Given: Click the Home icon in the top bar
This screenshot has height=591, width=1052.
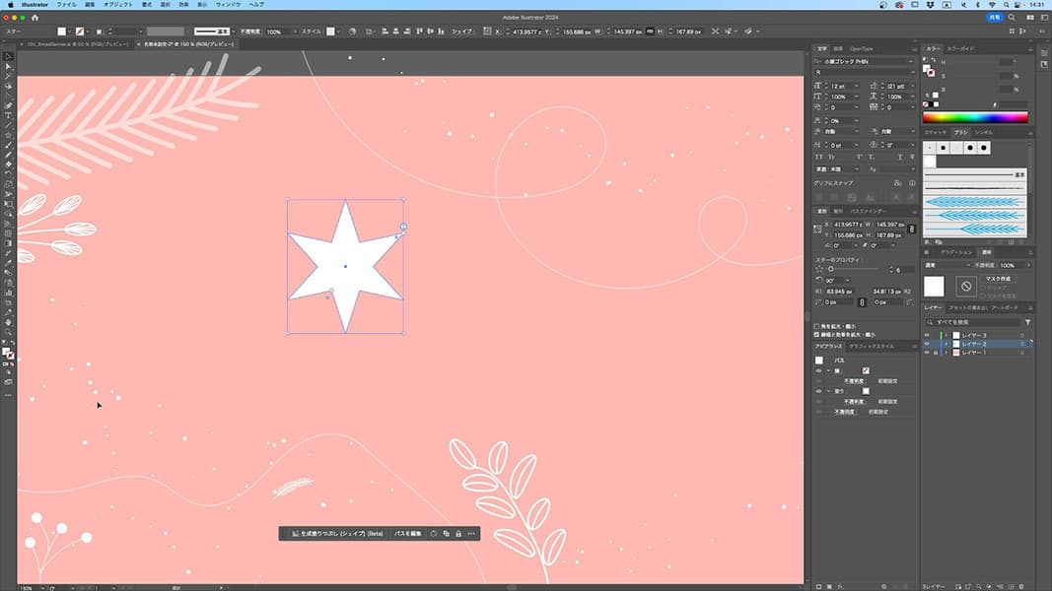Looking at the screenshot, I should [x=36, y=18].
